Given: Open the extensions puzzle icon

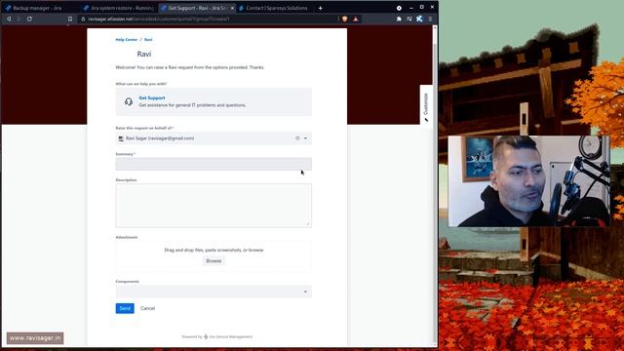Looking at the screenshot, I should pos(399,19).
